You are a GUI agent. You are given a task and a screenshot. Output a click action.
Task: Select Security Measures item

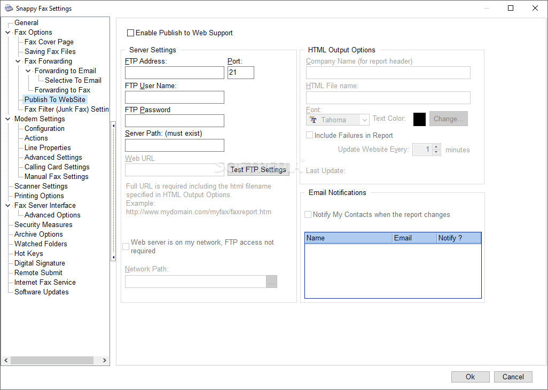(43, 225)
